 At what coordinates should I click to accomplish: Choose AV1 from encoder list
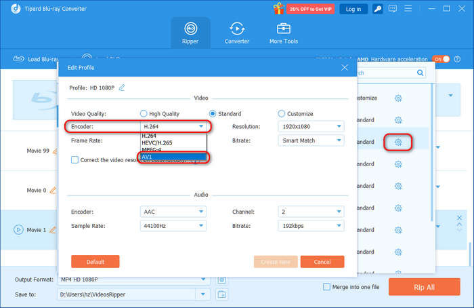[x=173, y=157]
